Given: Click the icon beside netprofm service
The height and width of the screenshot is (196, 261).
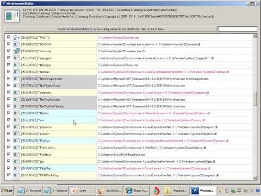Looking at the screenshot, I should coord(16,93).
